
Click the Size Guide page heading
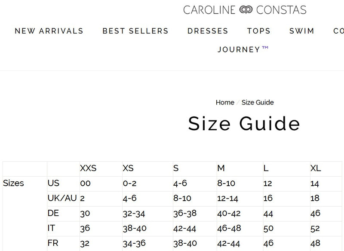pos(244,123)
